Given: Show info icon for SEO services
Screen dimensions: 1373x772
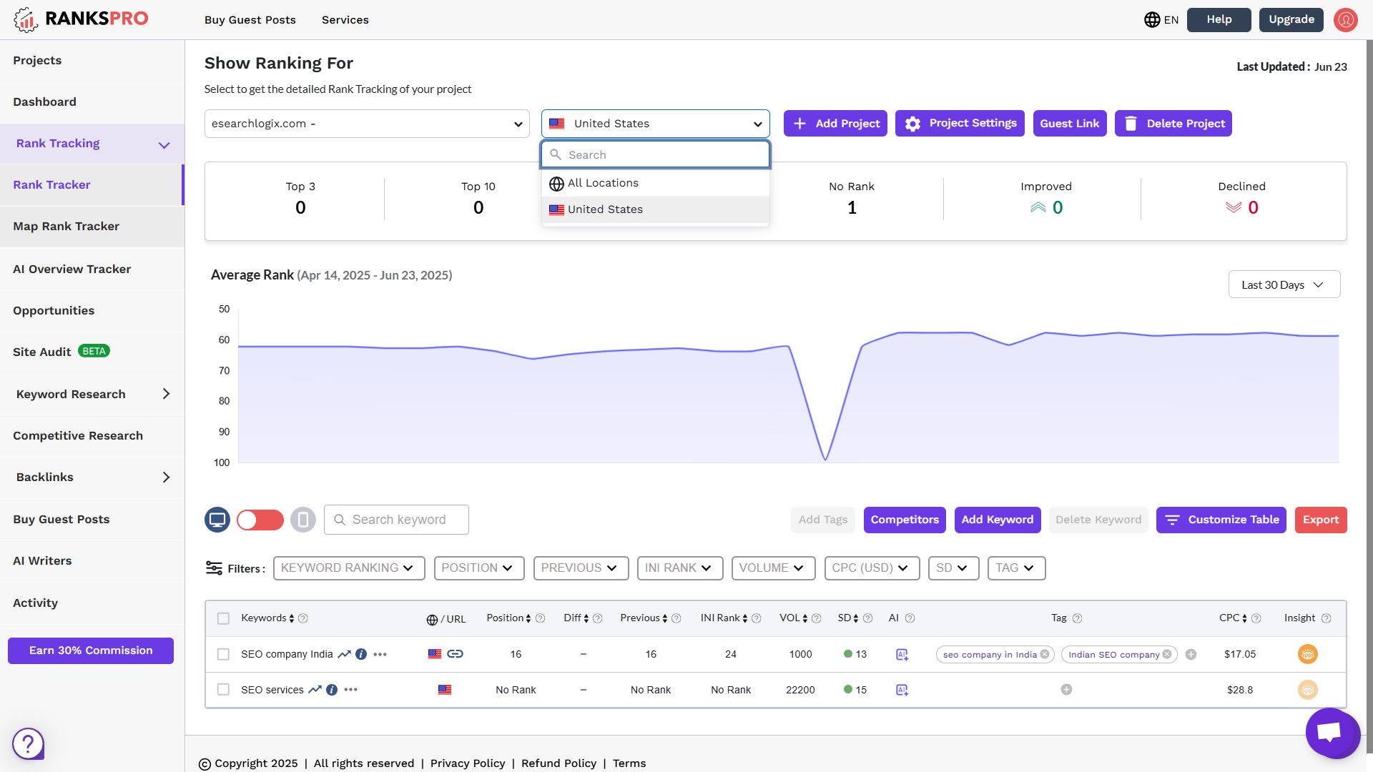Looking at the screenshot, I should 332,690.
